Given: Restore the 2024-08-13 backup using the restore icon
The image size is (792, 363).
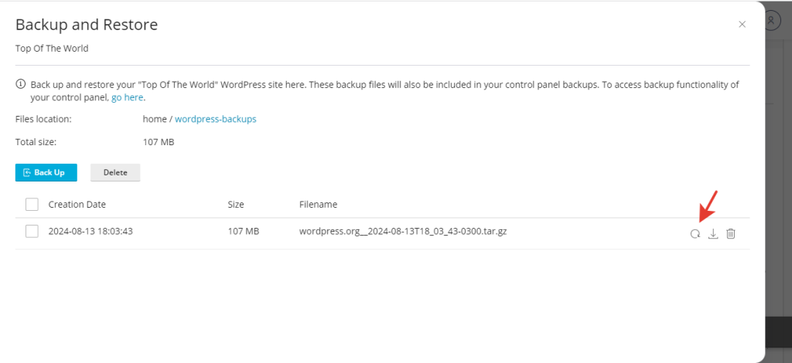Looking at the screenshot, I should 695,234.
